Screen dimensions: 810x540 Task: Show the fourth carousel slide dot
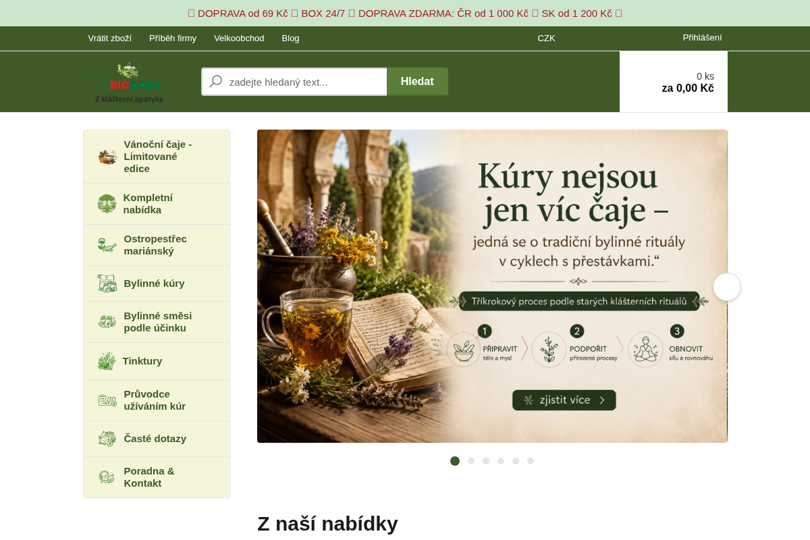pos(501,461)
